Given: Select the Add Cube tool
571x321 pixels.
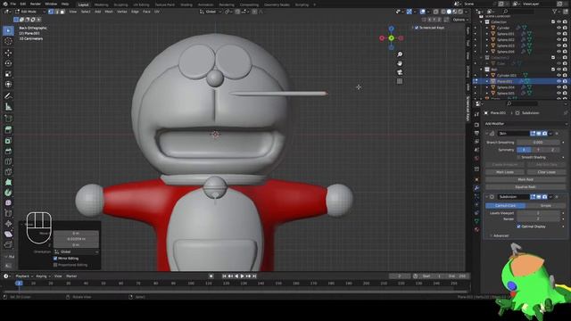Looking at the screenshot, I should 8,119.
